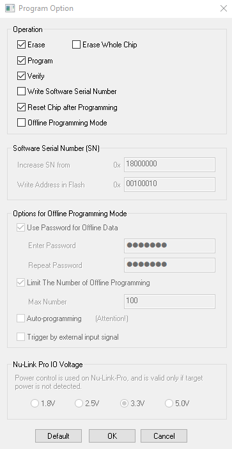Viewport: 232px width, 449px height.
Task: Uncheck the Erase checkbox
Action: pos(21,45)
